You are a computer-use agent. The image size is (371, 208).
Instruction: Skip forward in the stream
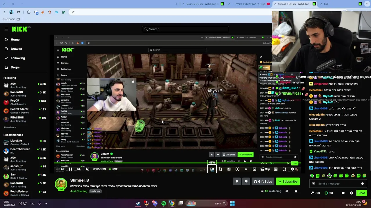pyautogui.click(x=79, y=169)
